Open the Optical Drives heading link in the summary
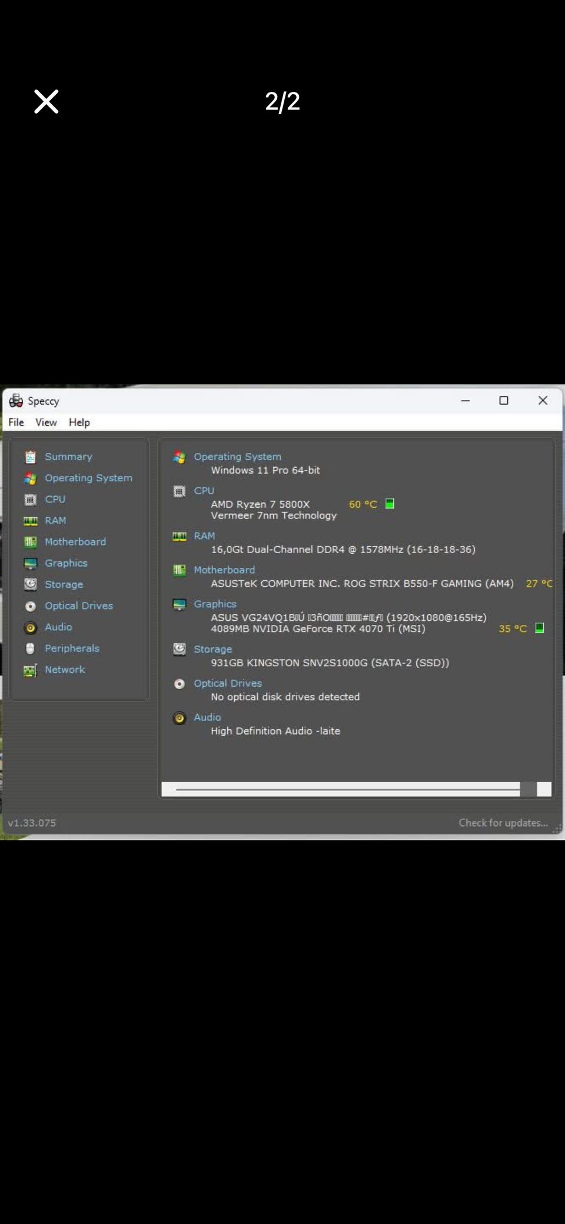The height and width of the screenshot is (1224, 565). [228, 683]
